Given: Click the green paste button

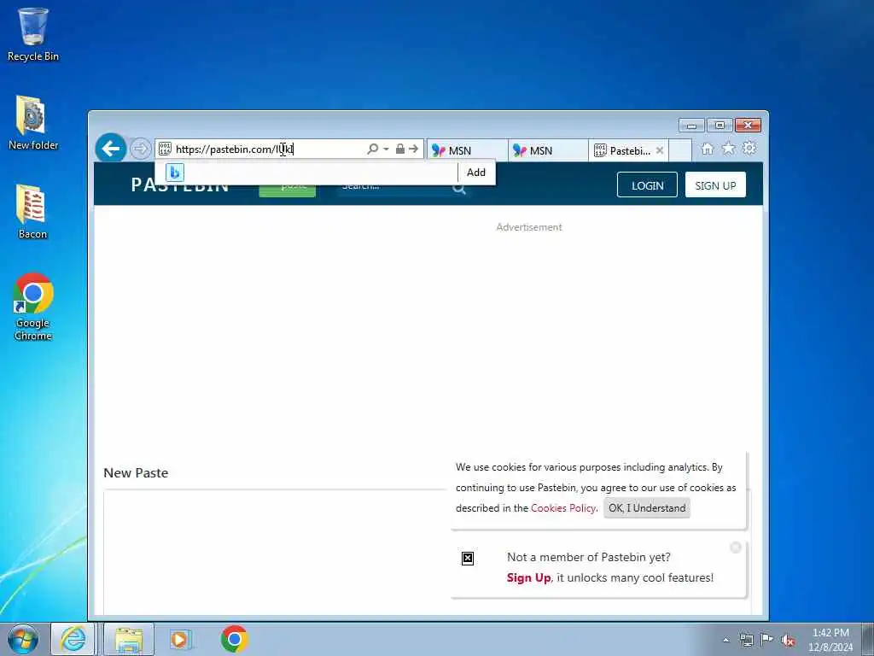Looking at the screenshot, I should (x=287, y=189).
